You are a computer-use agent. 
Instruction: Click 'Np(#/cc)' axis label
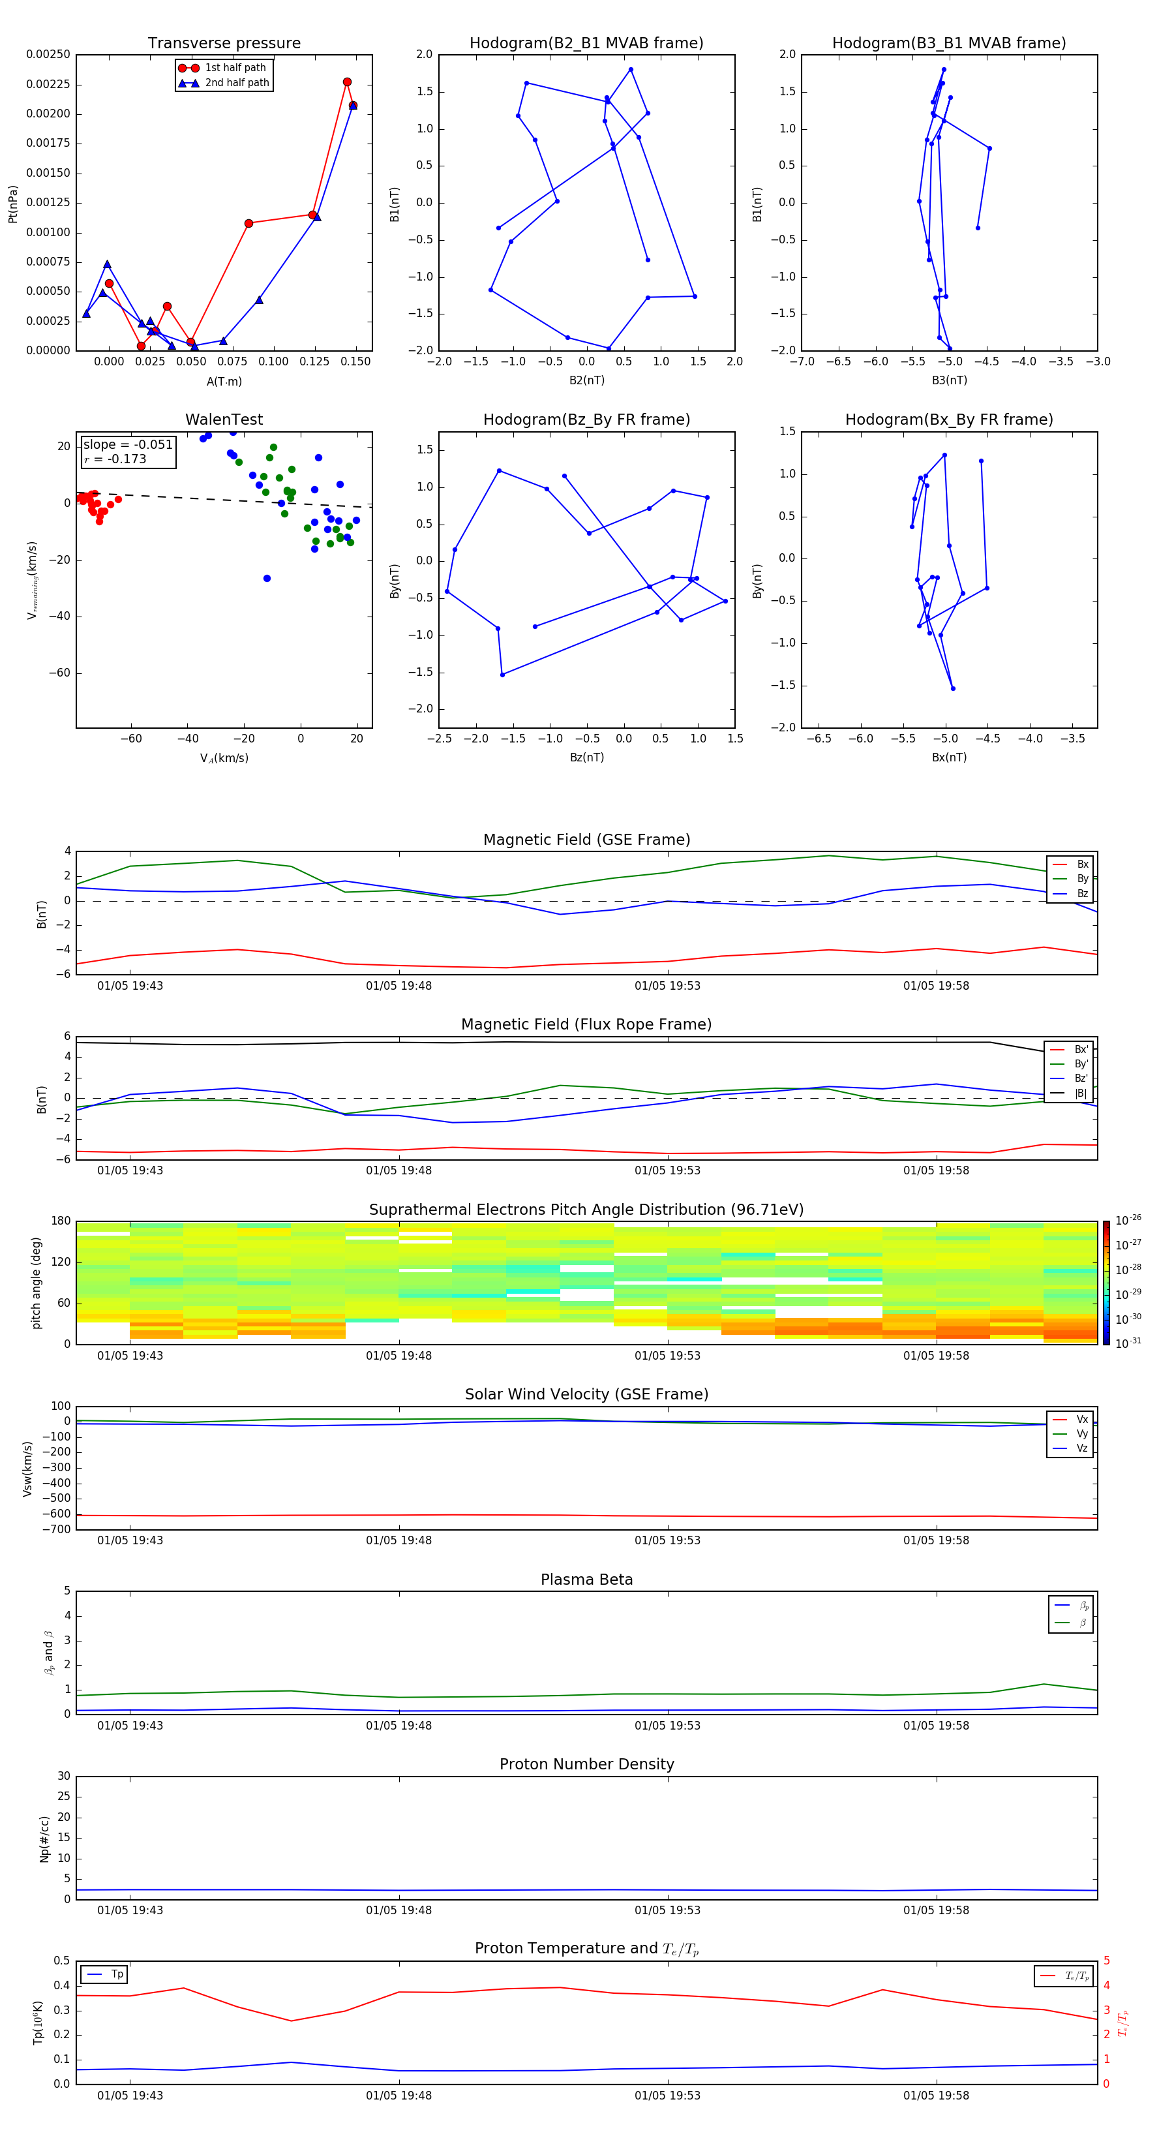pyautogui.click(x=44, y=1838)
